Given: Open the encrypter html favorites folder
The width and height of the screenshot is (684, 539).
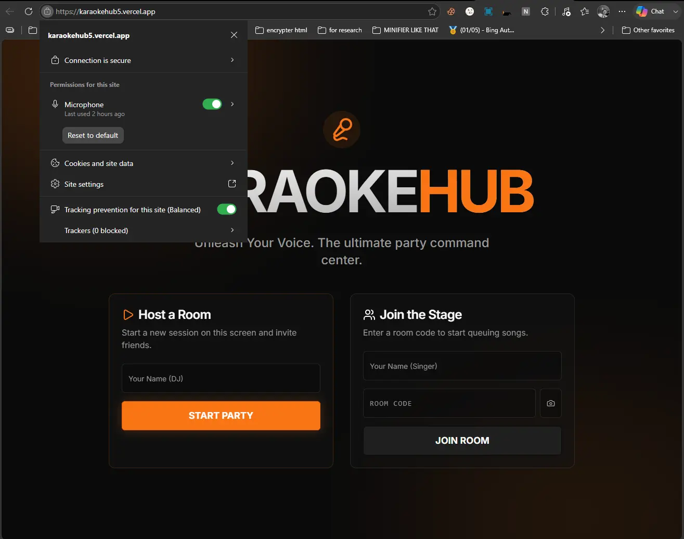Looking at the screenshot, I should 281,30.
